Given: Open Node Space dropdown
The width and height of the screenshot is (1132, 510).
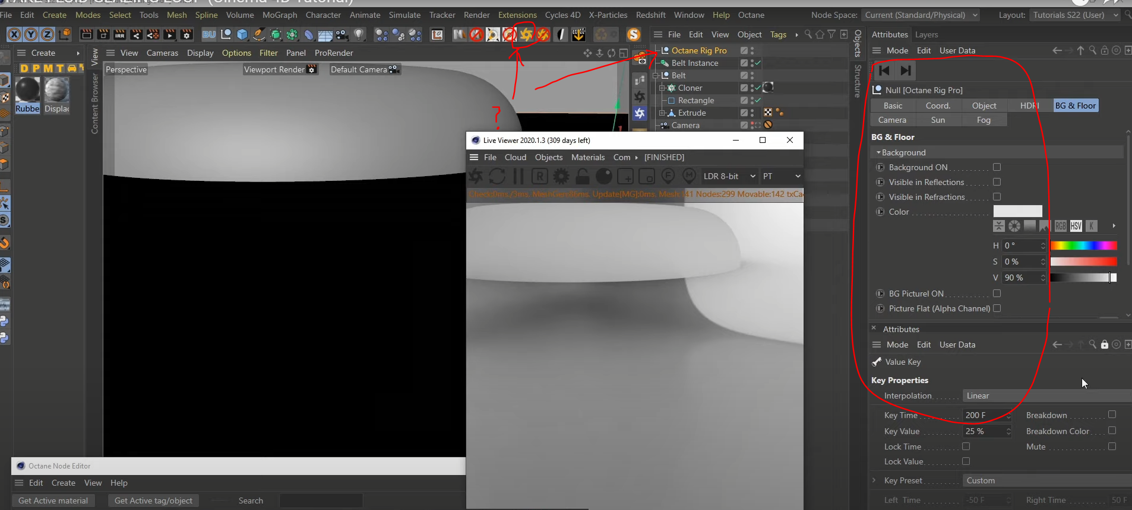Looking at the screenshot, I should (x=921, y=15).
